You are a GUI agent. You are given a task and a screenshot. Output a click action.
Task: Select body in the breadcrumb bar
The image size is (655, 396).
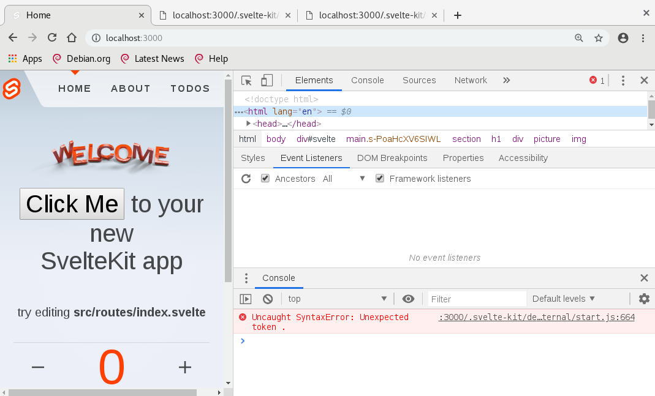276,139
